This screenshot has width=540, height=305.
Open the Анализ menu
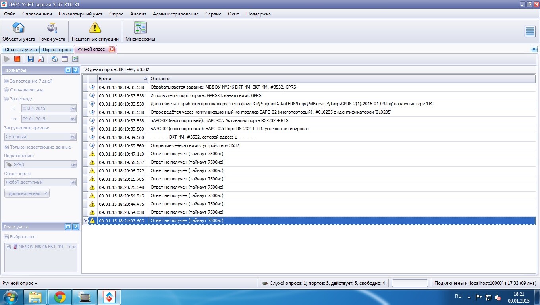pyautogui.click(x=138, y=14)
